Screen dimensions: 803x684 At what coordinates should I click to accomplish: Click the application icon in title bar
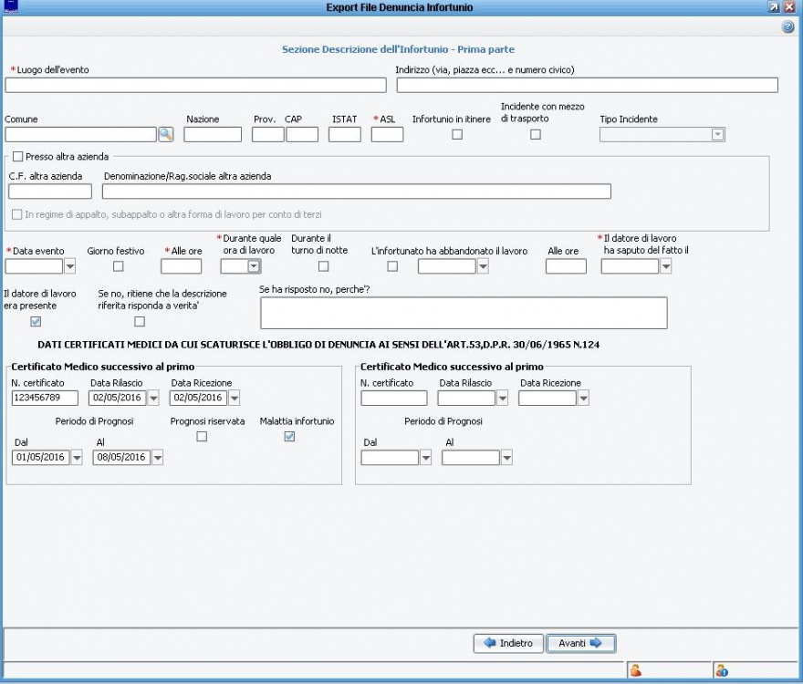pos(11,7)
